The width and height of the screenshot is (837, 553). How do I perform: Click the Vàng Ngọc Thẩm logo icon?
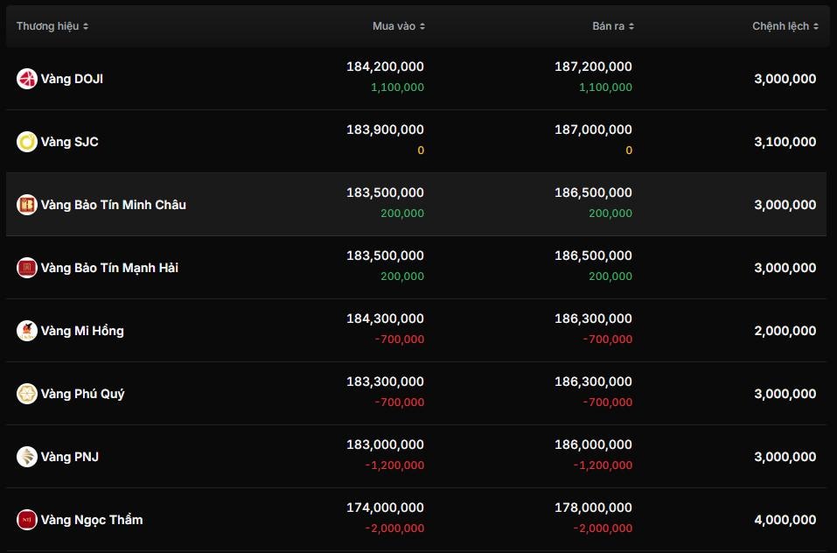26,520
